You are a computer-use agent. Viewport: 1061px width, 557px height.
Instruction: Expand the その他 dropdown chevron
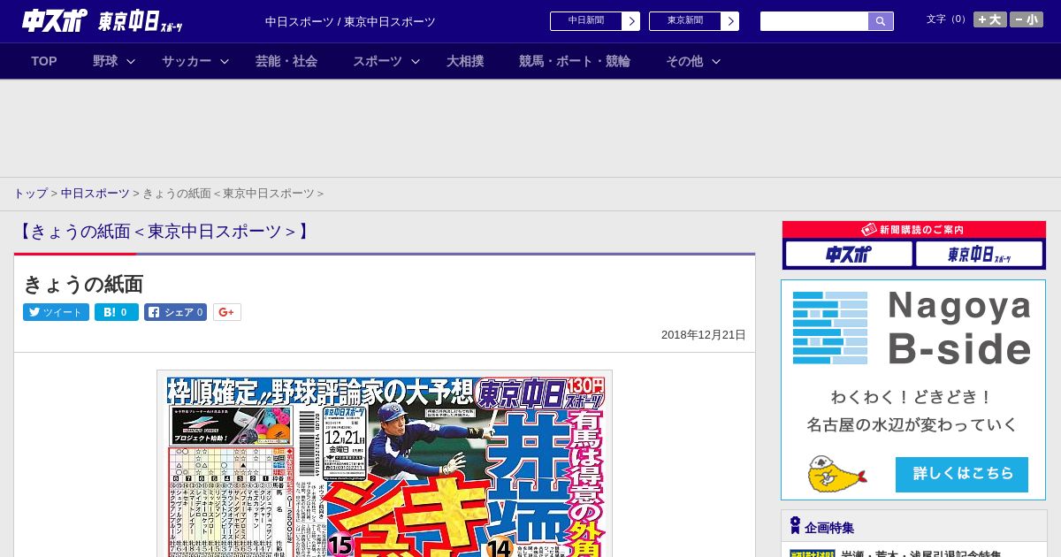coord(716,61)
